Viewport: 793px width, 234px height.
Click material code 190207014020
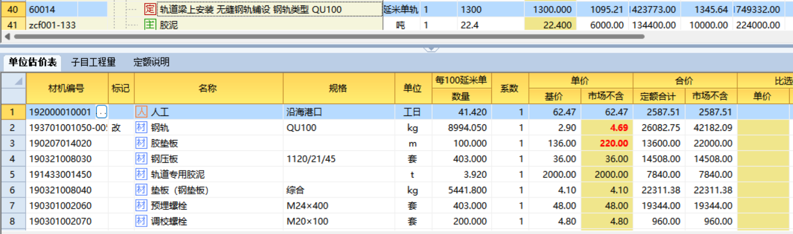pos(67,143)
